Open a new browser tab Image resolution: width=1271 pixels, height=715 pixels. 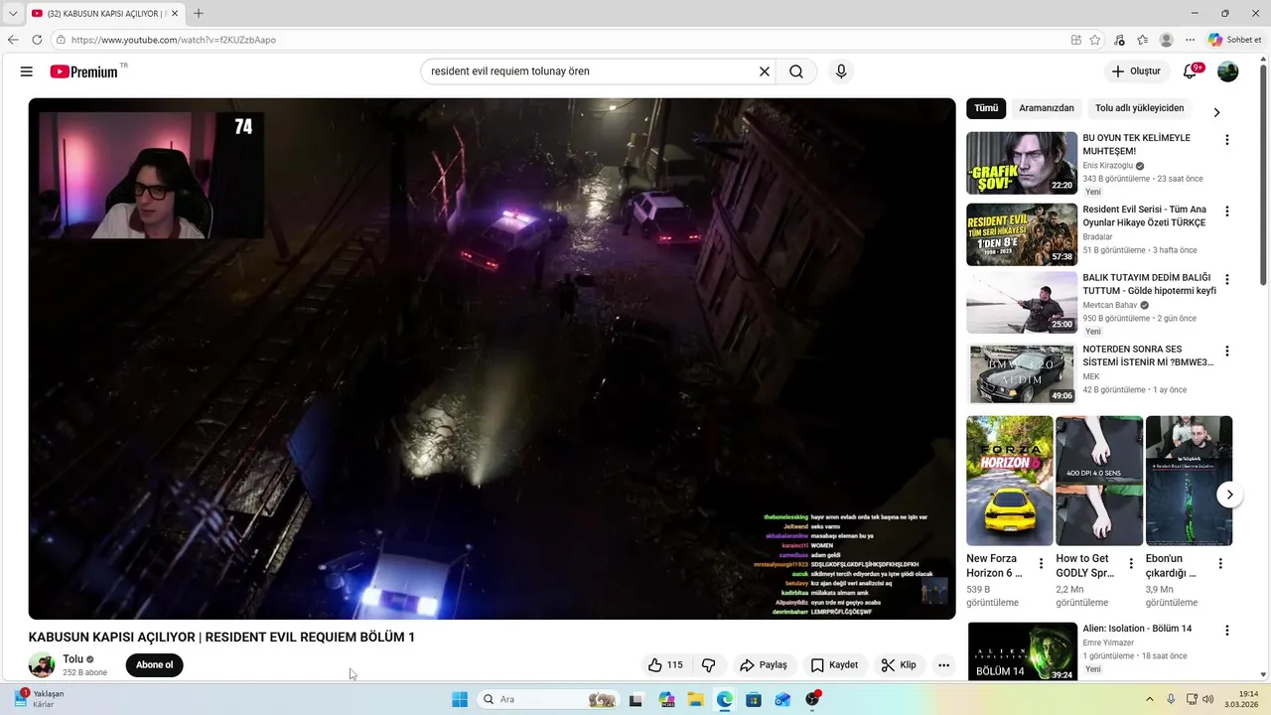[x=199, y=13]
